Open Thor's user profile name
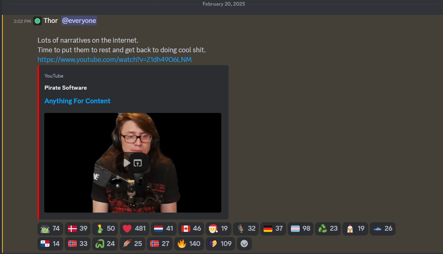The image size is (443, 254). click(x=51, y=20)
